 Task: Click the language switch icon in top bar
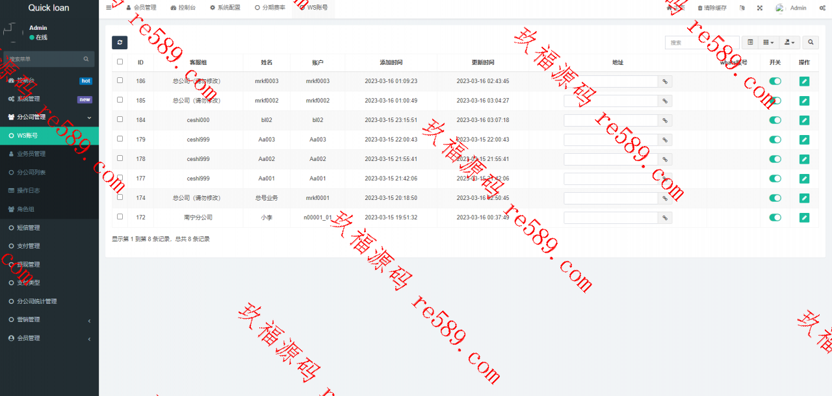click(741, 8)
